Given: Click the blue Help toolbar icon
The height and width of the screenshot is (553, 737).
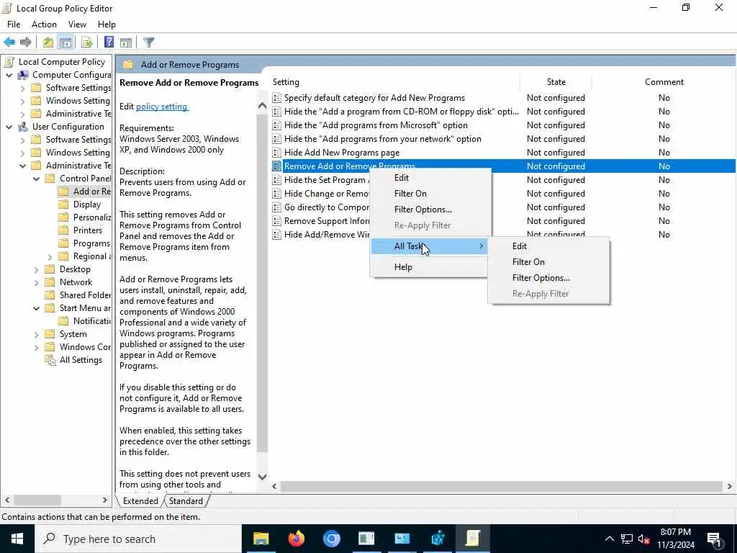Looking at the screenshot, I should (x=109, y=42).
